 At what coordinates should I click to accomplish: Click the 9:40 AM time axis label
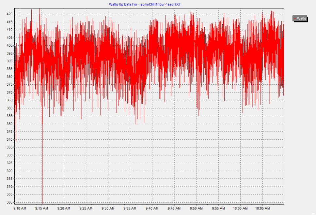(152, 208)
